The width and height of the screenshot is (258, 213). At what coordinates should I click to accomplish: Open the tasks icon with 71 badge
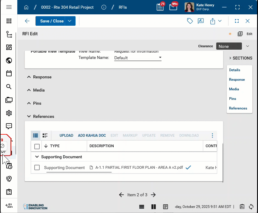[x=160, y=7]
